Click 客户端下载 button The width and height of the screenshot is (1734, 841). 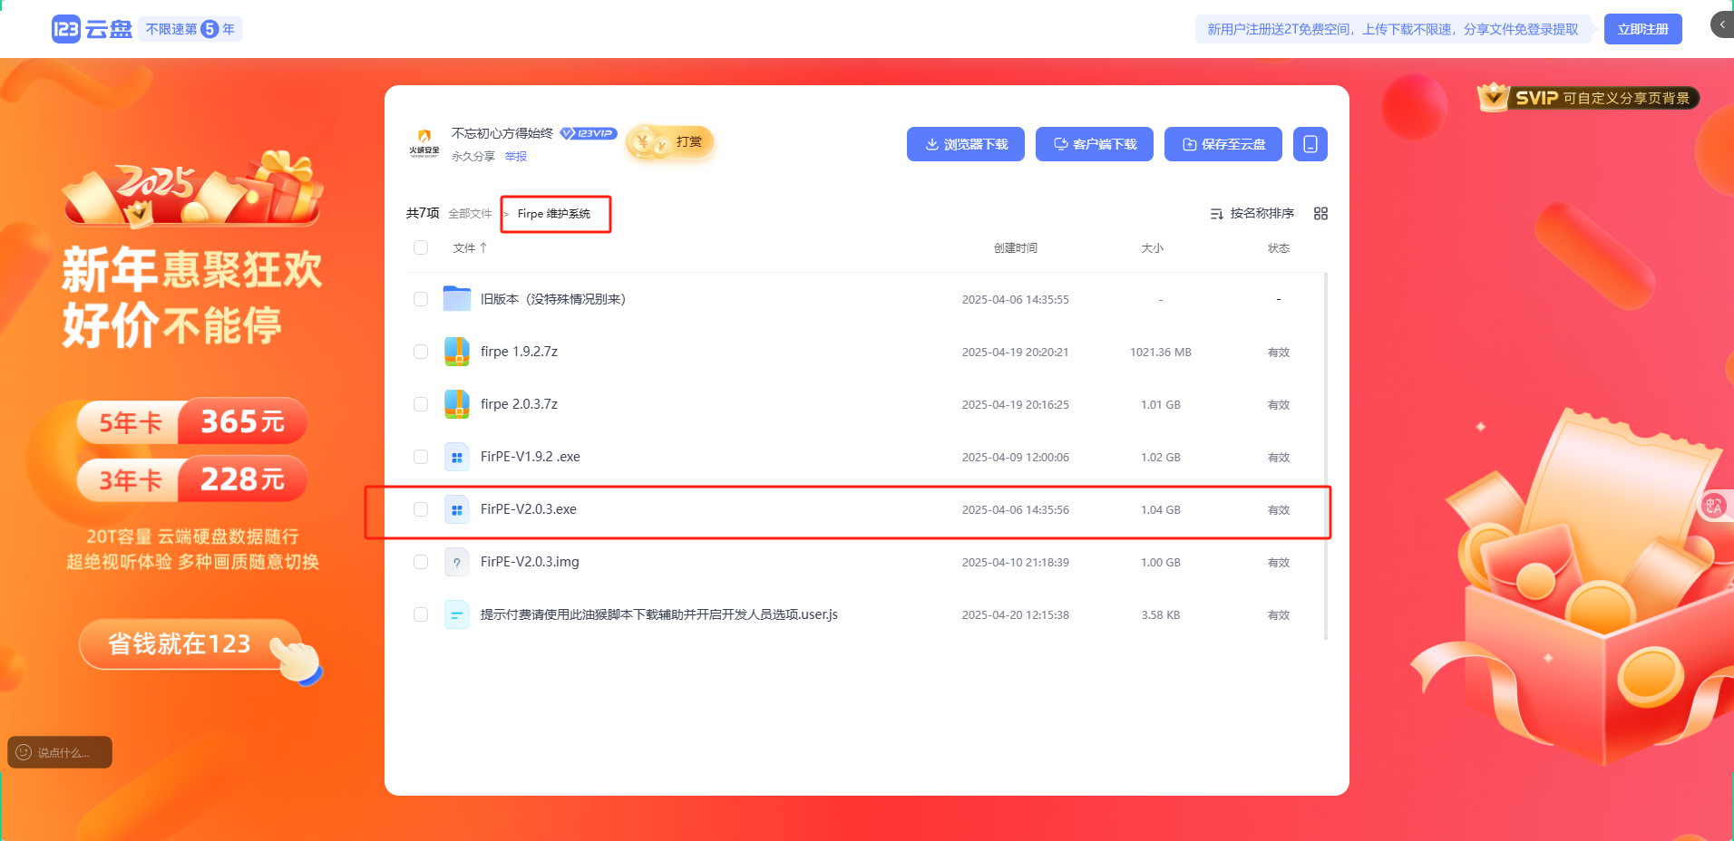(1095, 144)
